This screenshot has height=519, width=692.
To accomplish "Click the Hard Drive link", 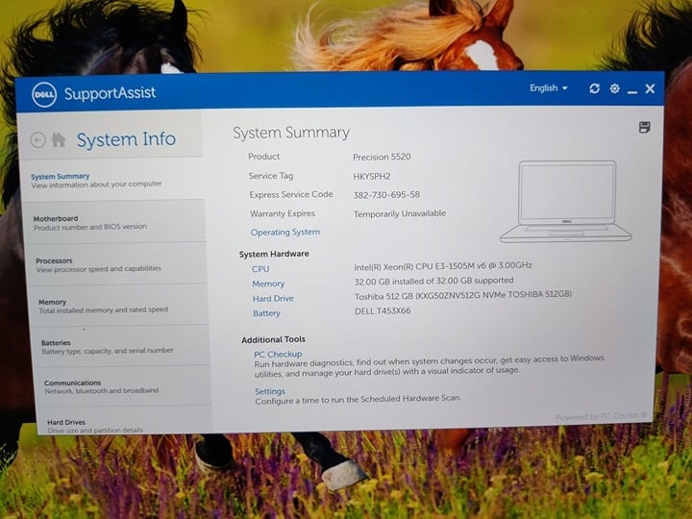I will [273, 299].
